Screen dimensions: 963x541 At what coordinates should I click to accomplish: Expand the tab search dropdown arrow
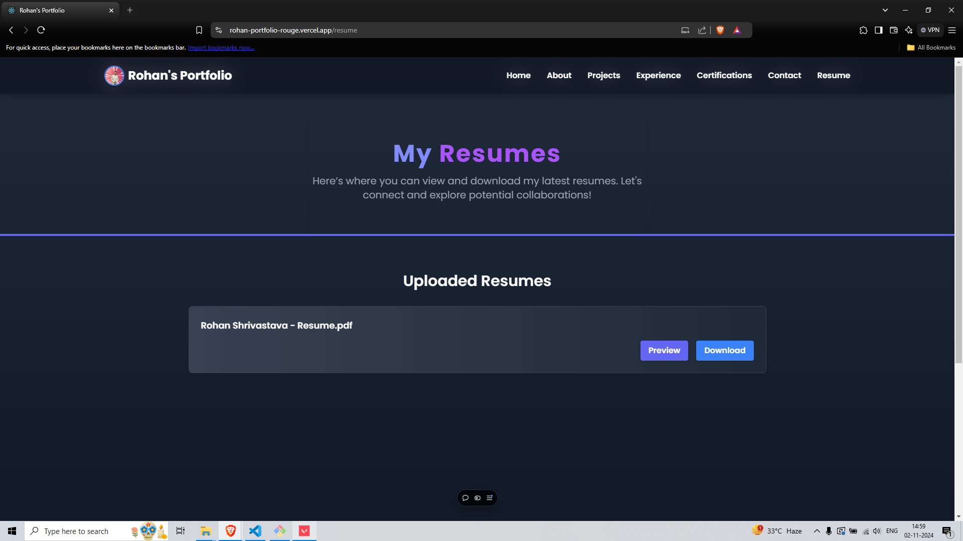pos(885,10)
